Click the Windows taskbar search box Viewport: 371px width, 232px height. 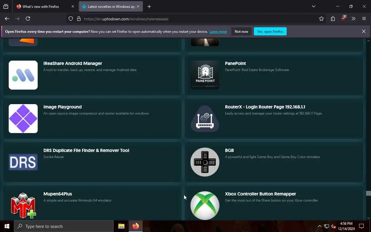click(x=64, y=226)
